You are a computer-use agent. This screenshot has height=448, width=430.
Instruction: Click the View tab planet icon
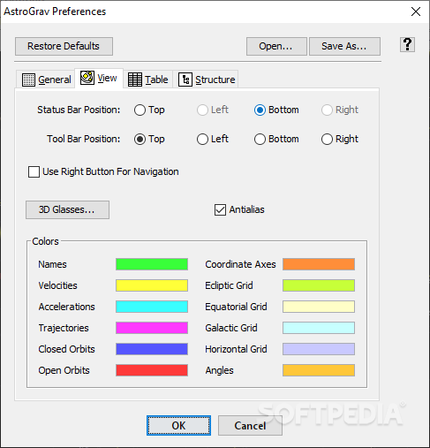(x=87, y=78)
